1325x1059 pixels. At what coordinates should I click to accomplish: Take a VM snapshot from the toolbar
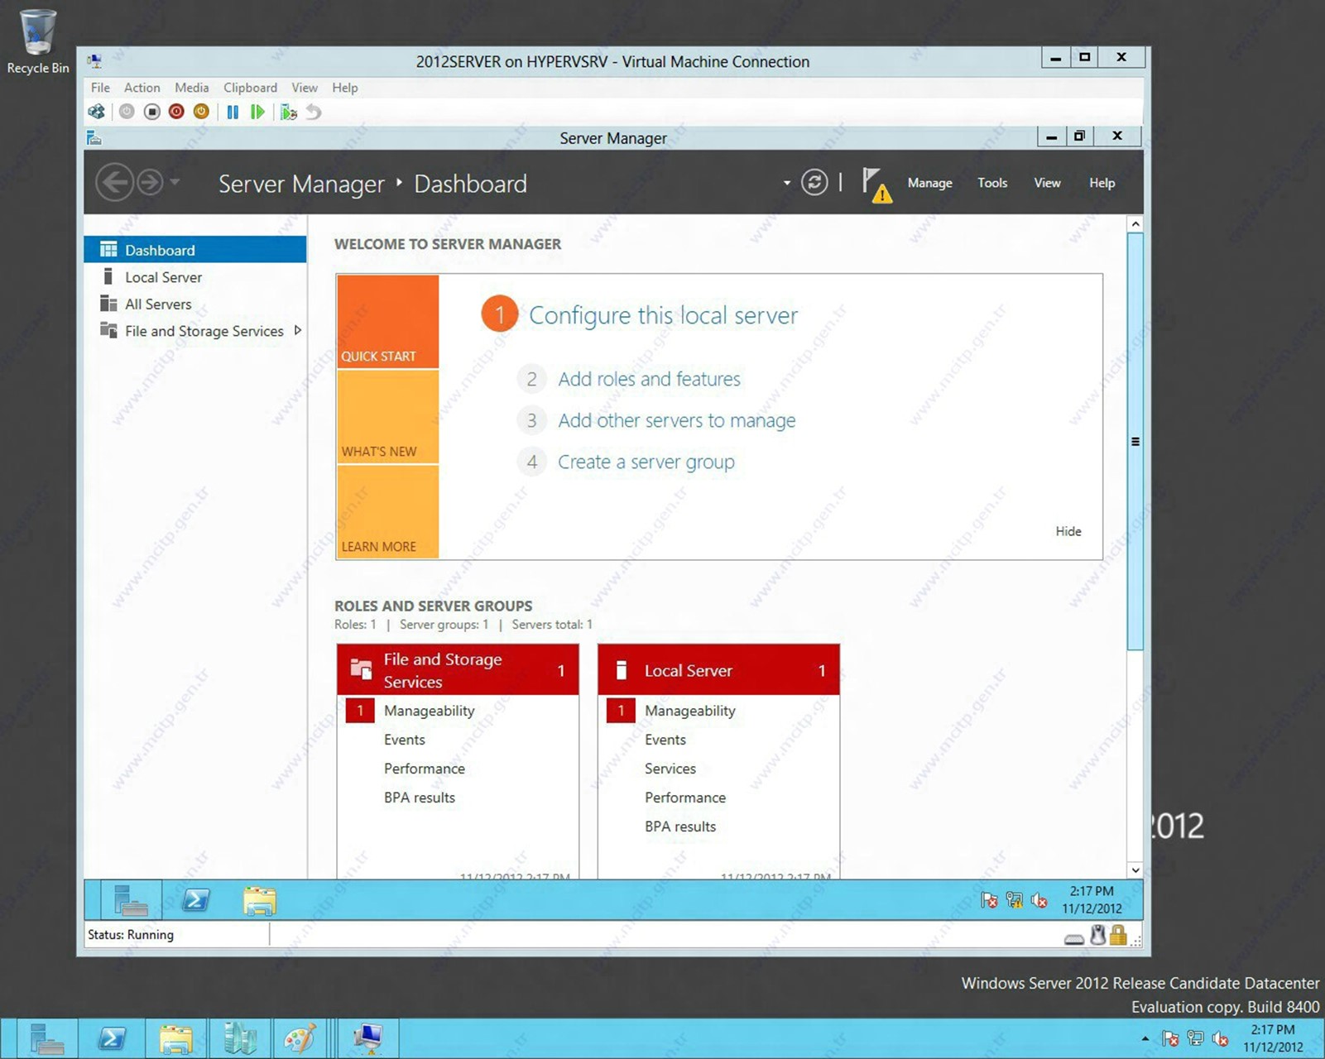pos(288,112)
